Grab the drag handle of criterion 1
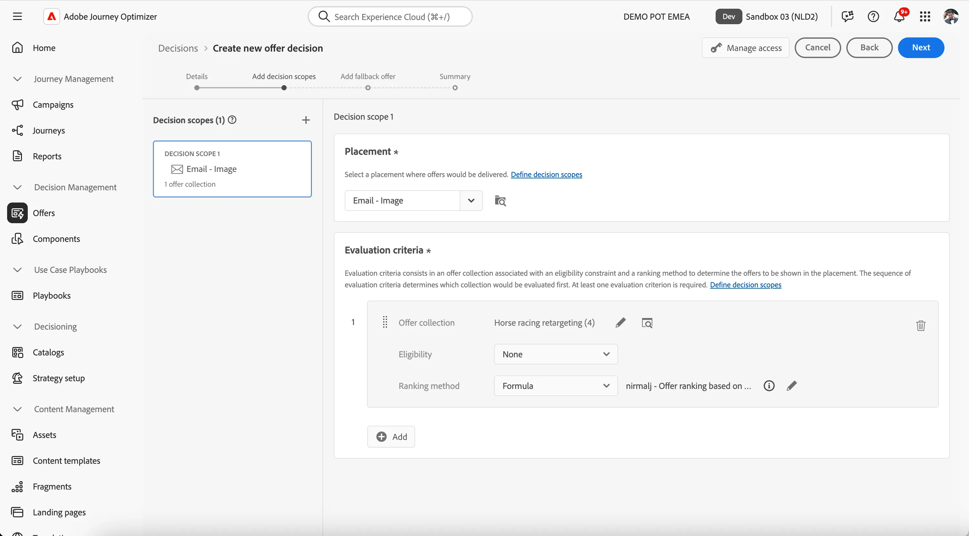The height and width of the screenshot is (536, 969). (385, 322)
